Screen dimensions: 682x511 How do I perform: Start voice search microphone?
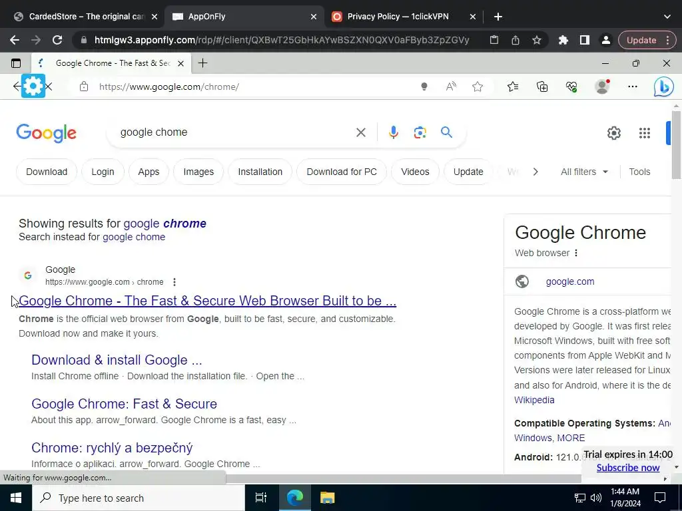pyautogui.click(x=393, y=132)
